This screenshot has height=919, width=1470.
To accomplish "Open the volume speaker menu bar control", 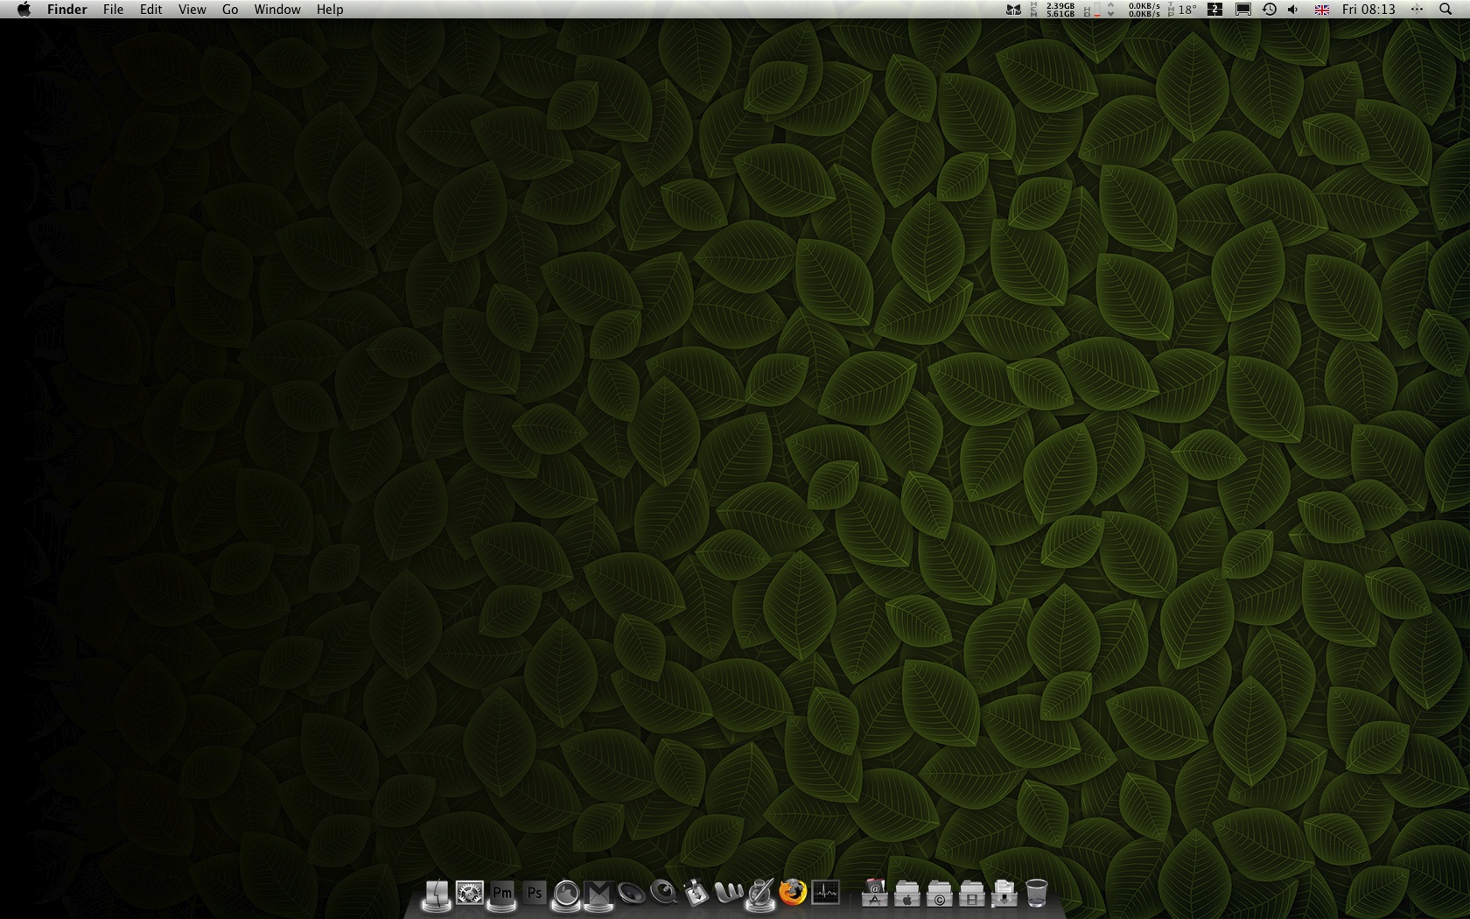I will click(x=1293, y=9).
